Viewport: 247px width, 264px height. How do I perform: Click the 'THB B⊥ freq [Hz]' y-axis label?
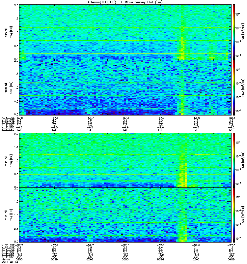[9, 32]
